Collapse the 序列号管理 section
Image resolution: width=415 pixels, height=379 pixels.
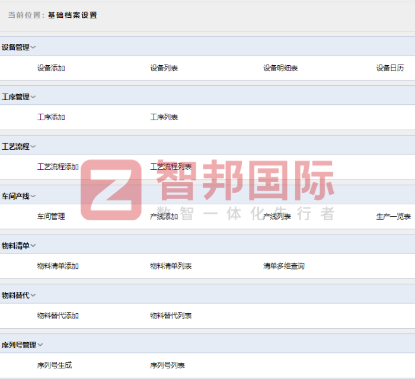[40, 345]
